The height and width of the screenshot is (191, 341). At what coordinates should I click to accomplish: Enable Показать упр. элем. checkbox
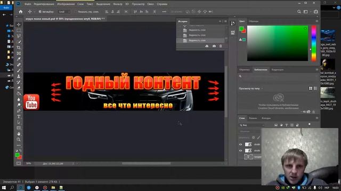tap(76, 12)
